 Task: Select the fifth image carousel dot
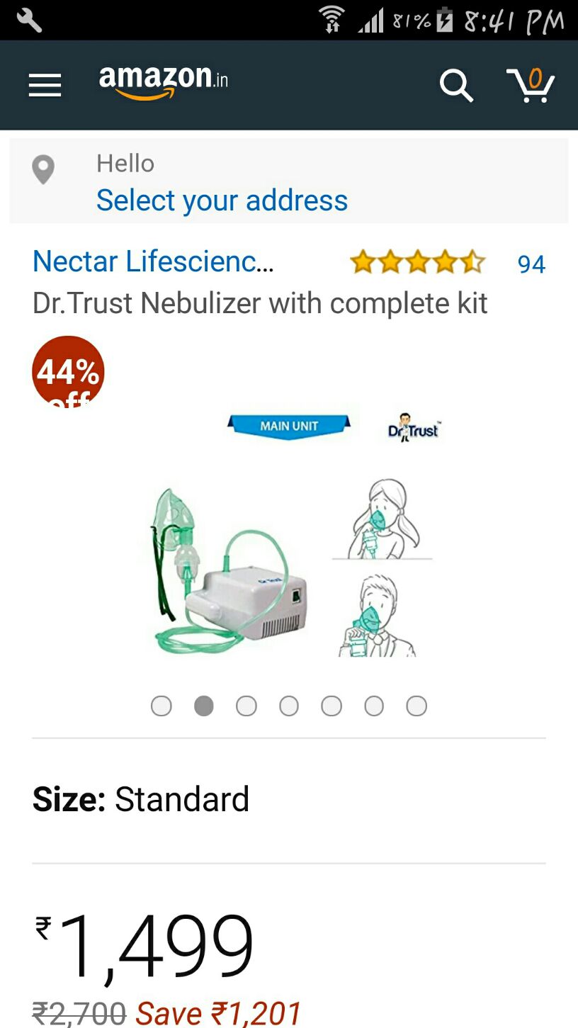[331, 706]
